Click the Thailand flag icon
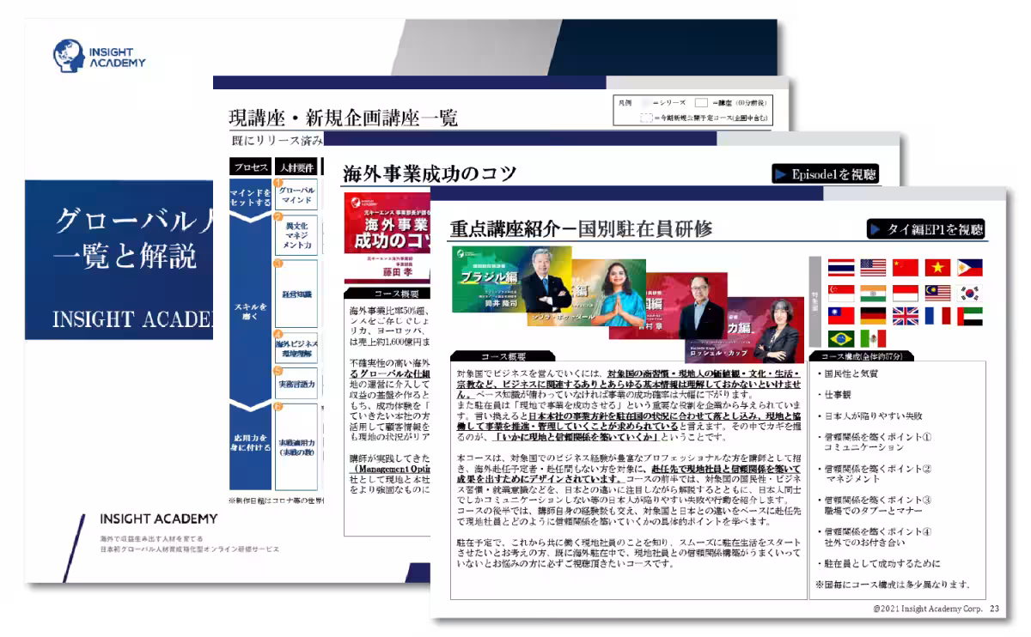Screen dimensions: 1031x637 (x=840, y=268)
